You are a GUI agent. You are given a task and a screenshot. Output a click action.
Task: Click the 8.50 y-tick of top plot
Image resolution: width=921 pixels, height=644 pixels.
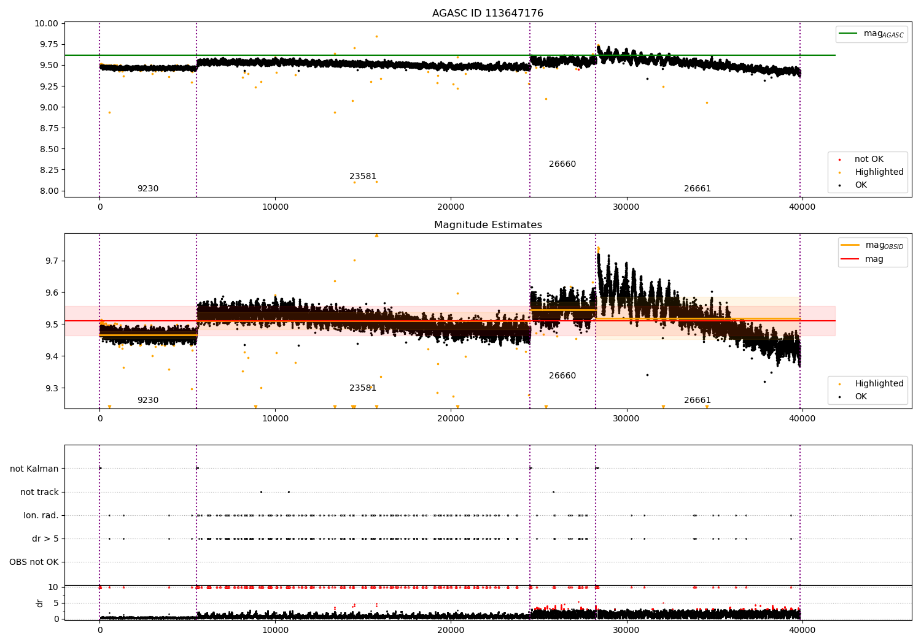[49, 149]
